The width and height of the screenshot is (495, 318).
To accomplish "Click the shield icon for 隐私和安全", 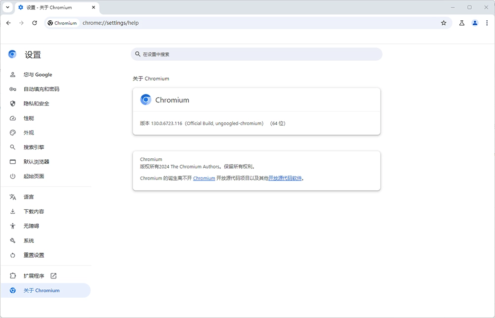I will (13, 104).
